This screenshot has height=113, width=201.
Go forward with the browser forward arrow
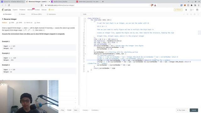pos(5,5)
